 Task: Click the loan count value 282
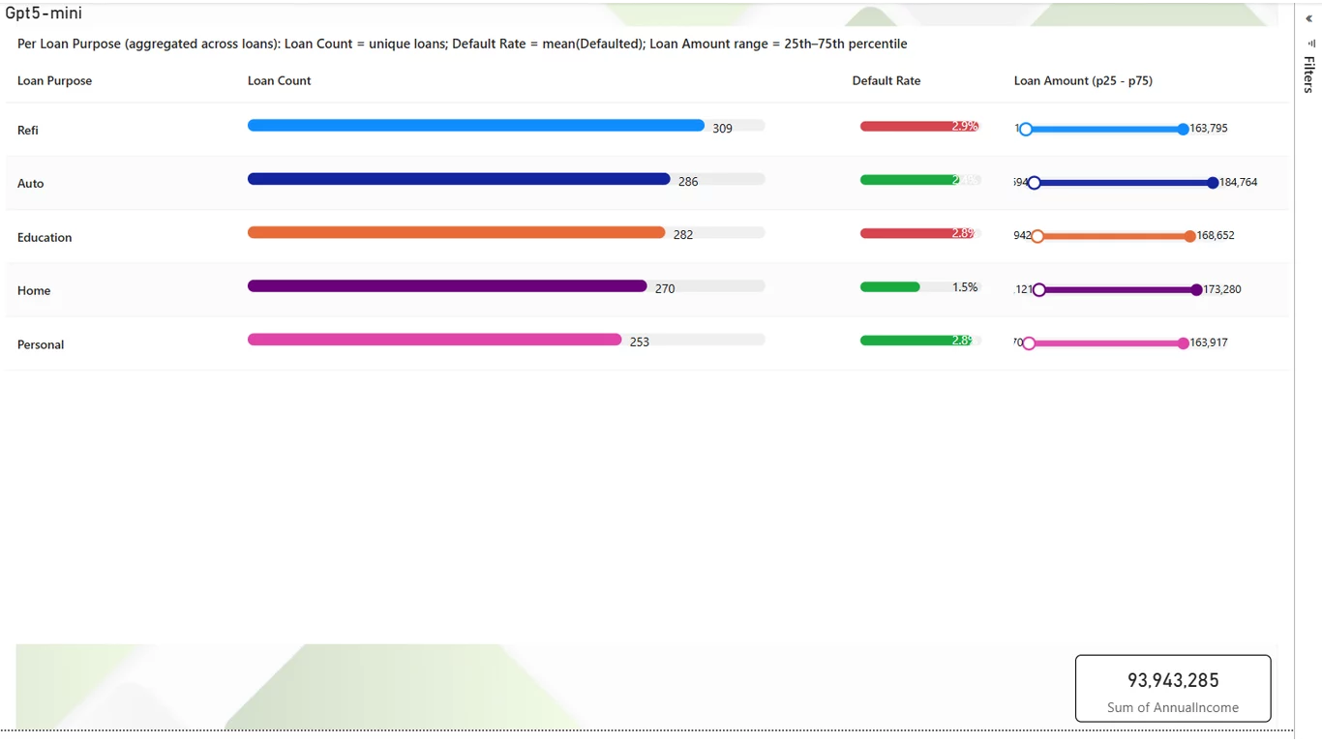pyautogui.click(x=683, y=235)
